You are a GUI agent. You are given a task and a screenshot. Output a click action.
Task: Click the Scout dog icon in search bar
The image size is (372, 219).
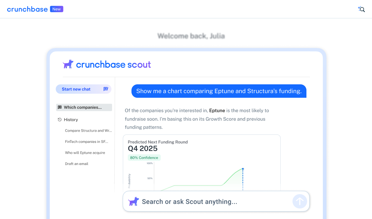(134, 201)
